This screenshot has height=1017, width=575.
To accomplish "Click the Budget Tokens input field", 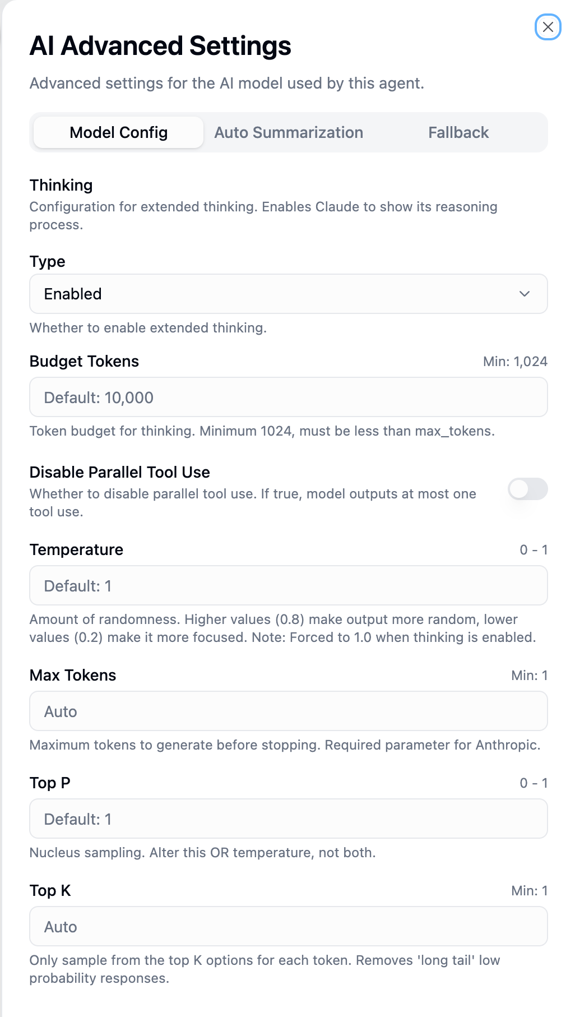I will tap(288, 396).
